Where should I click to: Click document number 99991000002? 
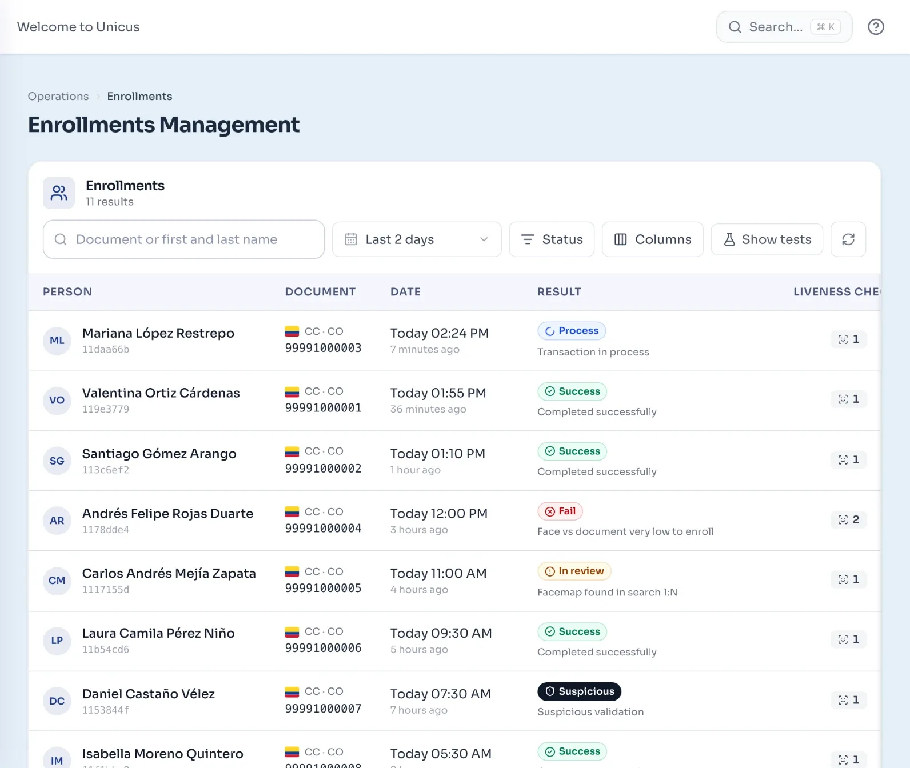tap(324, 469)
